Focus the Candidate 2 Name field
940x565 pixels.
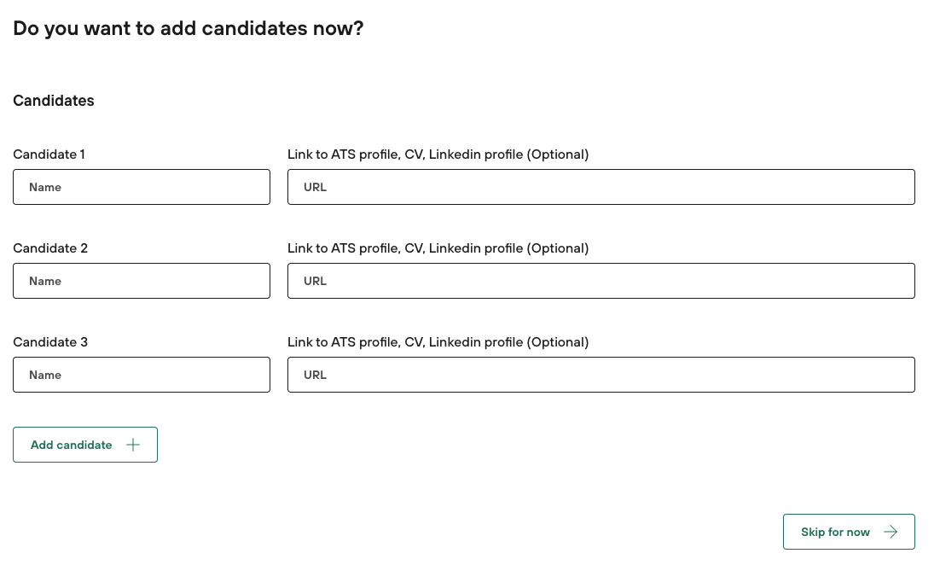(142, 281)
